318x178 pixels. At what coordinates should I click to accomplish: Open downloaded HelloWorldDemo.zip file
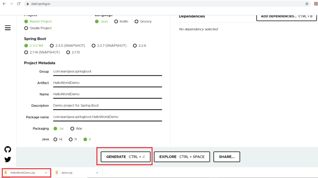[x=23, y=173]
